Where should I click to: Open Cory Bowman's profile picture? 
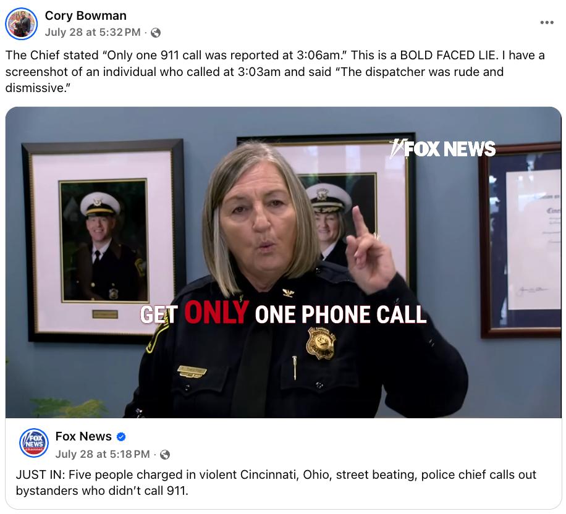point(21,24)
